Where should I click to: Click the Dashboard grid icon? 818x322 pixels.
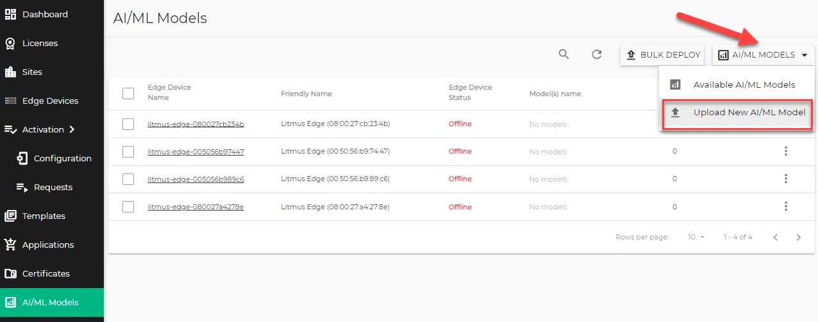pyautogui.click(x=10, y=14)
